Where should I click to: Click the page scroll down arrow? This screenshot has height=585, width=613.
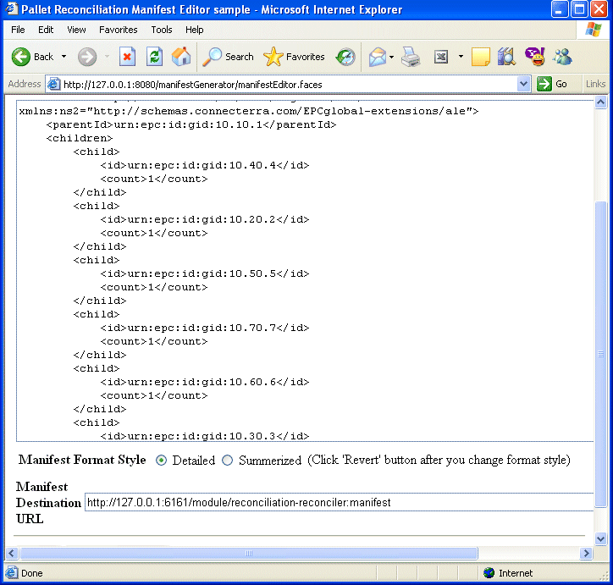pyautogui.click(x=600, y=539)
